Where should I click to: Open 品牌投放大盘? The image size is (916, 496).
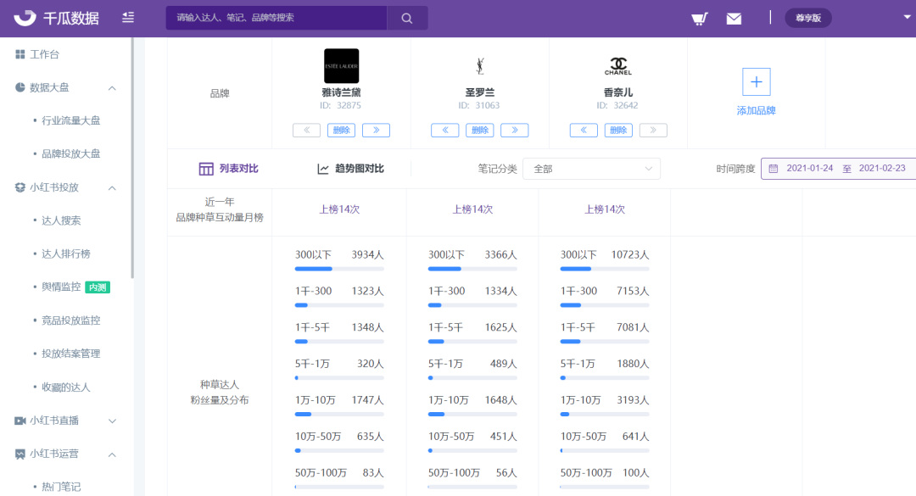(x=70, y=153)
